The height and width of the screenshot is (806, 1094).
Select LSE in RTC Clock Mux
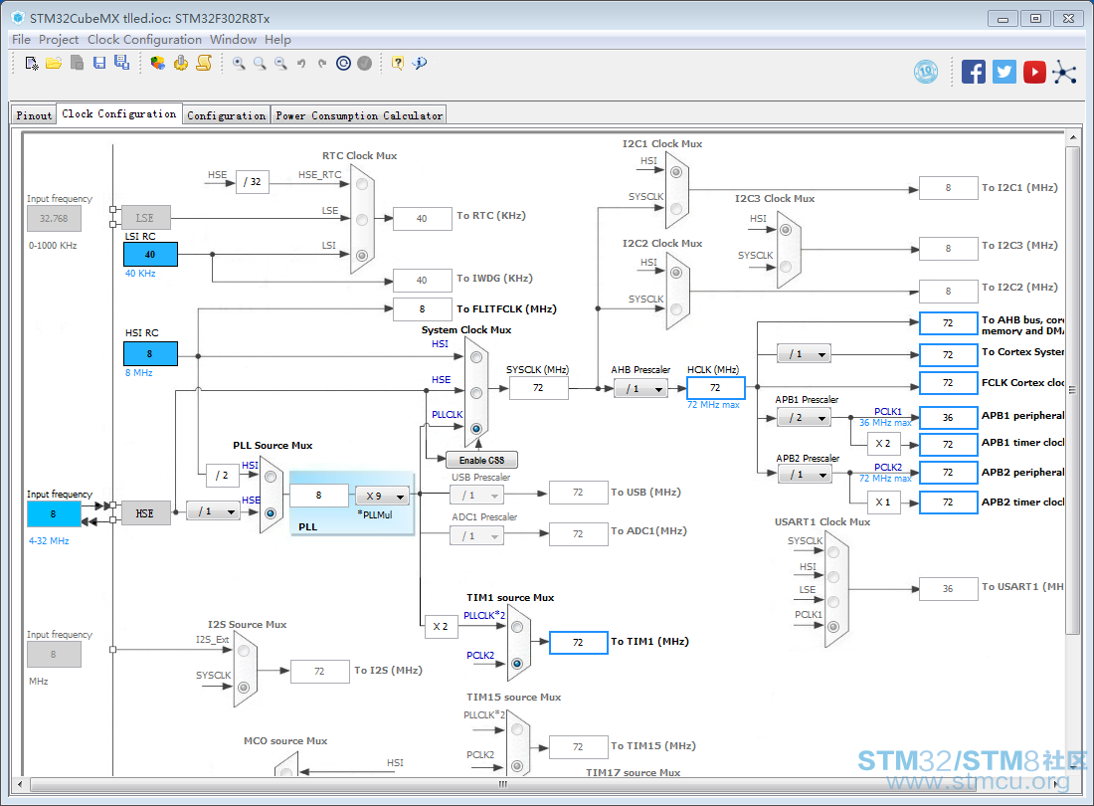(x=362, y=220)
